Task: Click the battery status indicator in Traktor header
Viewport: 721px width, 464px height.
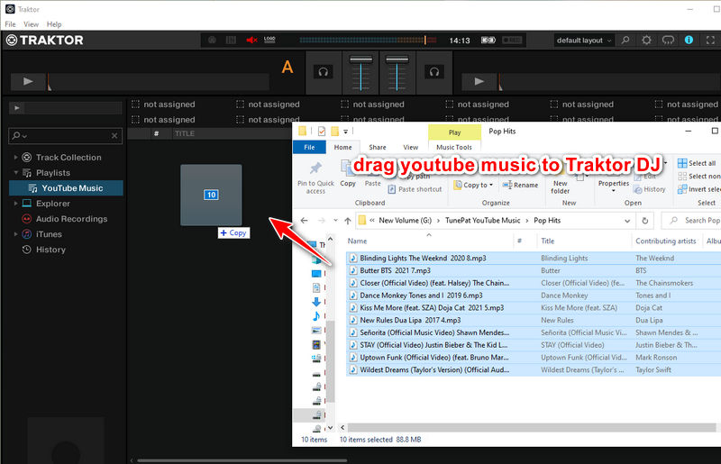Action: (488, 40)
